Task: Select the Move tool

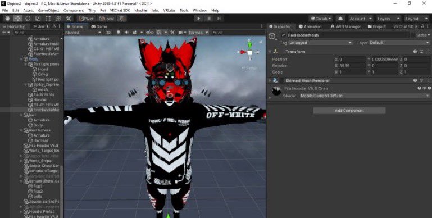Action: 17,19
